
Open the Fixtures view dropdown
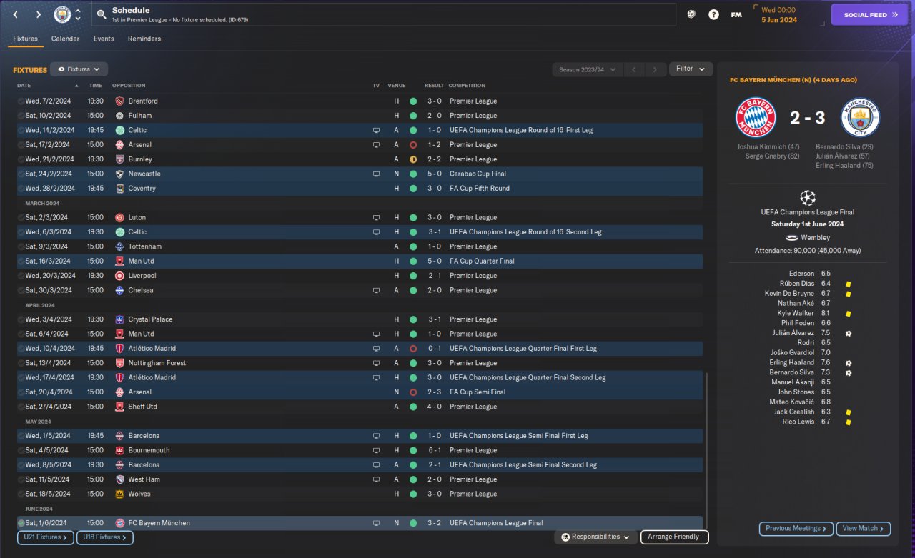click(79, 69)
